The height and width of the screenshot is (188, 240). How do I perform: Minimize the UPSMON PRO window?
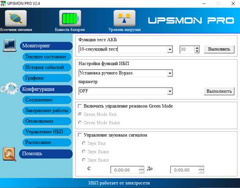tap(204, 3)
